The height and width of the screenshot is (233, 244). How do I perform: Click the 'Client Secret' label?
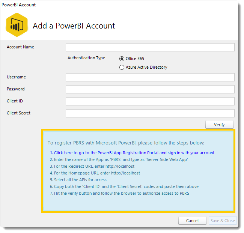click(x=18, y=113)
